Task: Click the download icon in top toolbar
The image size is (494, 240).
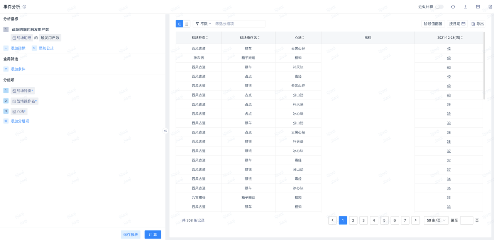Action: (465, 7)
